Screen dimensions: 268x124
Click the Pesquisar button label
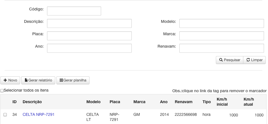232,60
